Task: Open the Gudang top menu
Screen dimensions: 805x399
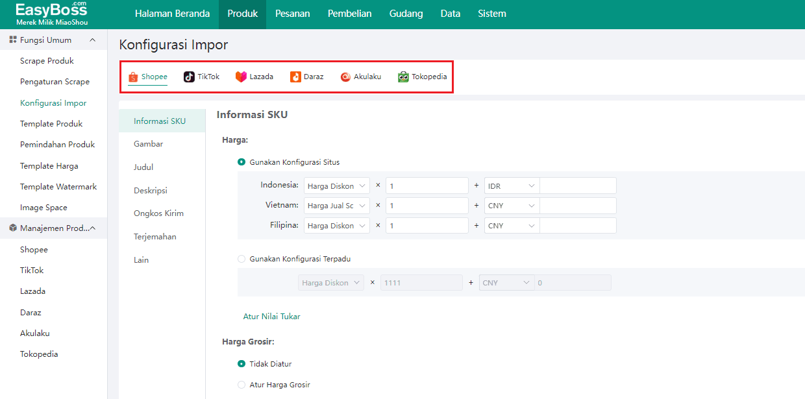Action: [406, 14]
